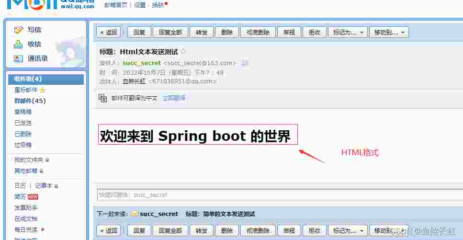
Task: Click the envelope icon next to succ_secret
Action: point(135,214)
